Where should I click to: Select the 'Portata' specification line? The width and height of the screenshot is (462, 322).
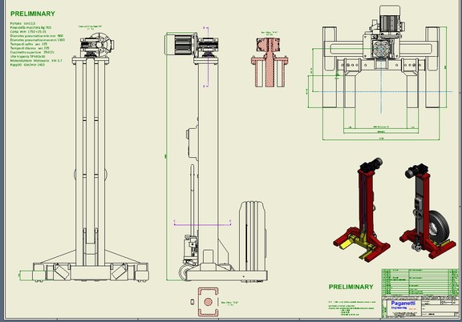[23, 23]
